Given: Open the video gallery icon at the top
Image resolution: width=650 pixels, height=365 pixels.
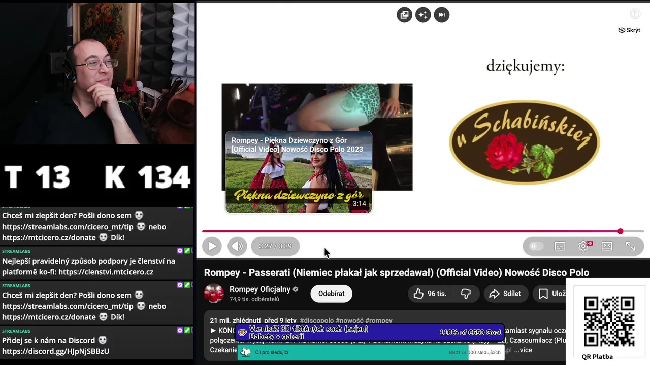Looking at the screenshot, I should pyautogui.click(x=404, y=15).
